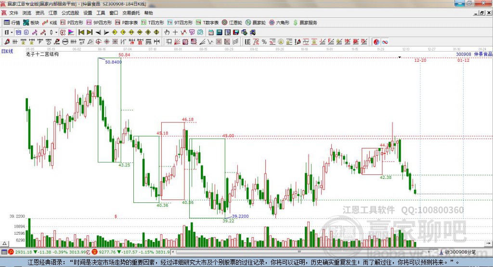The width and height of the screenshot is (493, 267).
Task: Open the P四方形 square tool
Action: pos(72,23)
